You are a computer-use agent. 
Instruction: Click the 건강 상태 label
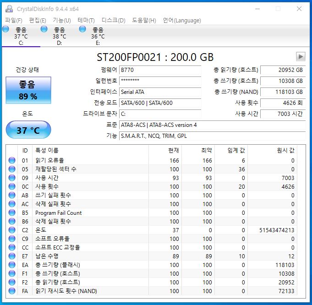click(x=27, y=70)
